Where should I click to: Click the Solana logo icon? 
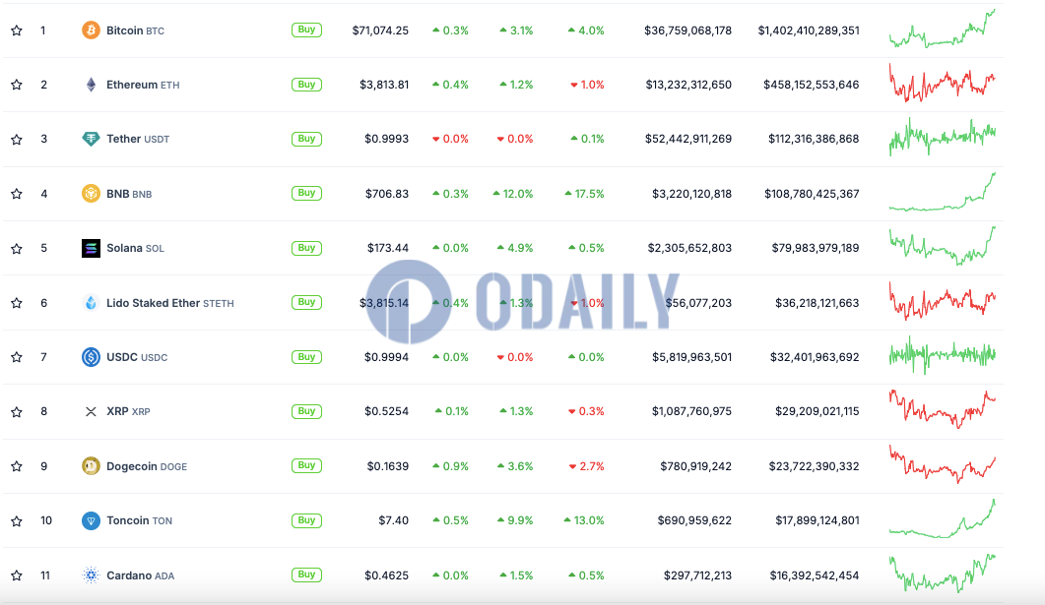(91, 248)
